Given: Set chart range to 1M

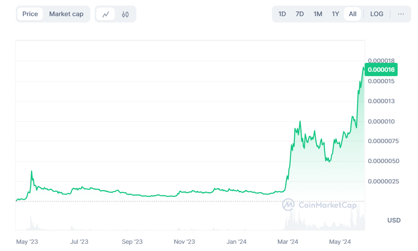Looking at the screenshot, I should click(x=318, y=14).
